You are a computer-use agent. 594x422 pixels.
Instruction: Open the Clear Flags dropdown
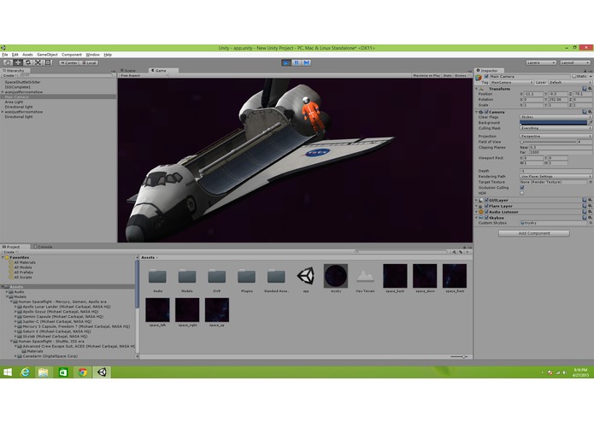[556, 117]
